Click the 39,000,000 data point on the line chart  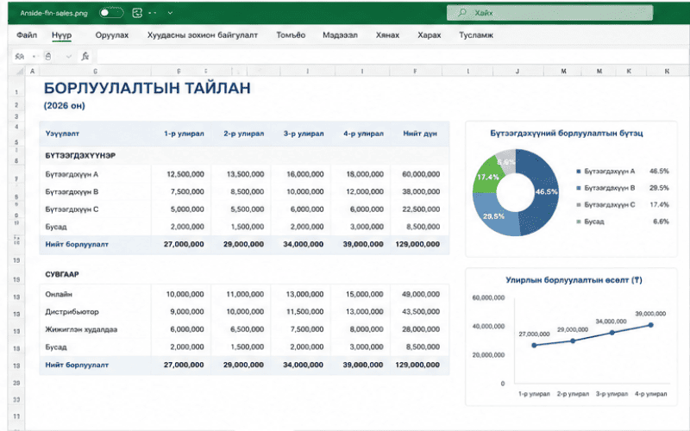[651, 325]
